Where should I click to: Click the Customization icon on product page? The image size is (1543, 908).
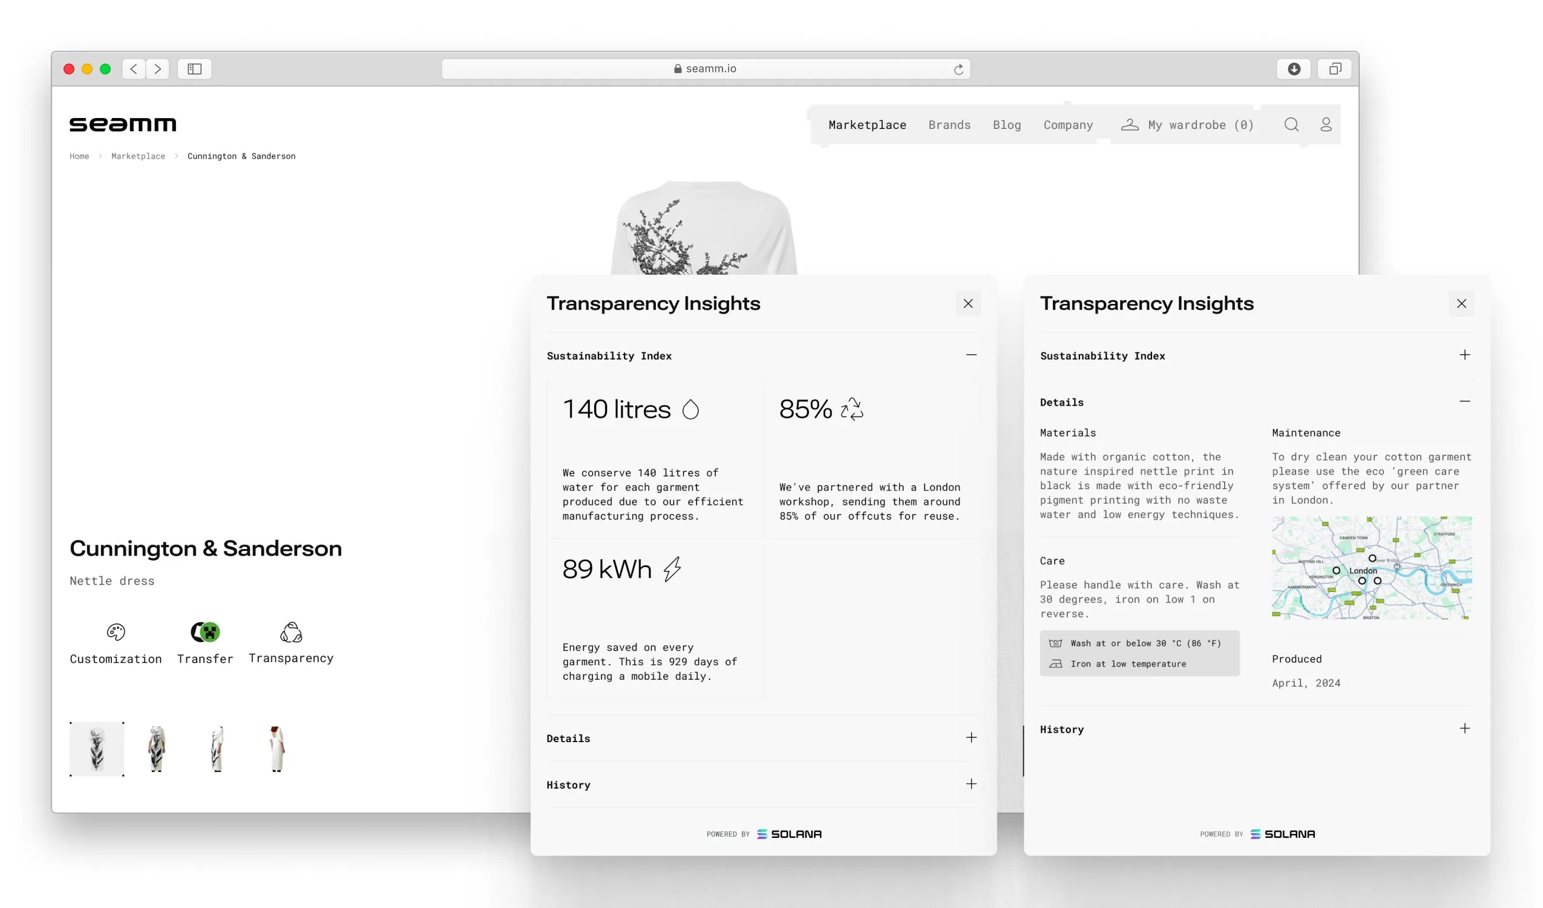116,631
